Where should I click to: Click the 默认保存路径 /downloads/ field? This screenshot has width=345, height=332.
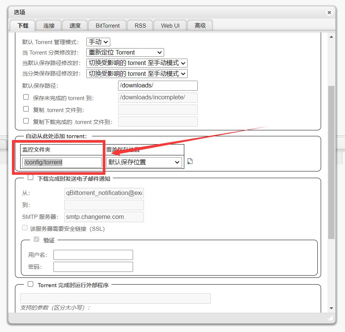[x=158, y=86]
